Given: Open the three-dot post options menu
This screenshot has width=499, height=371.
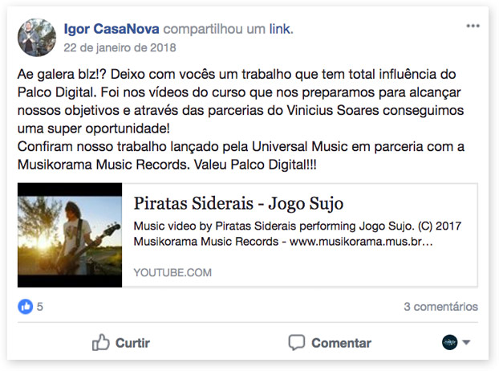Looking at the screenshot, I should (x=473, y=26).
